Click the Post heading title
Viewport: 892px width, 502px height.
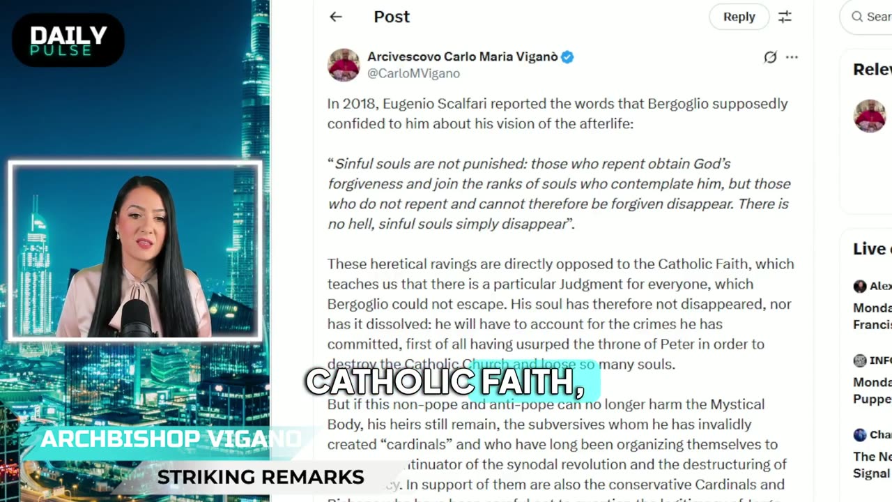(x=392, y=17)
